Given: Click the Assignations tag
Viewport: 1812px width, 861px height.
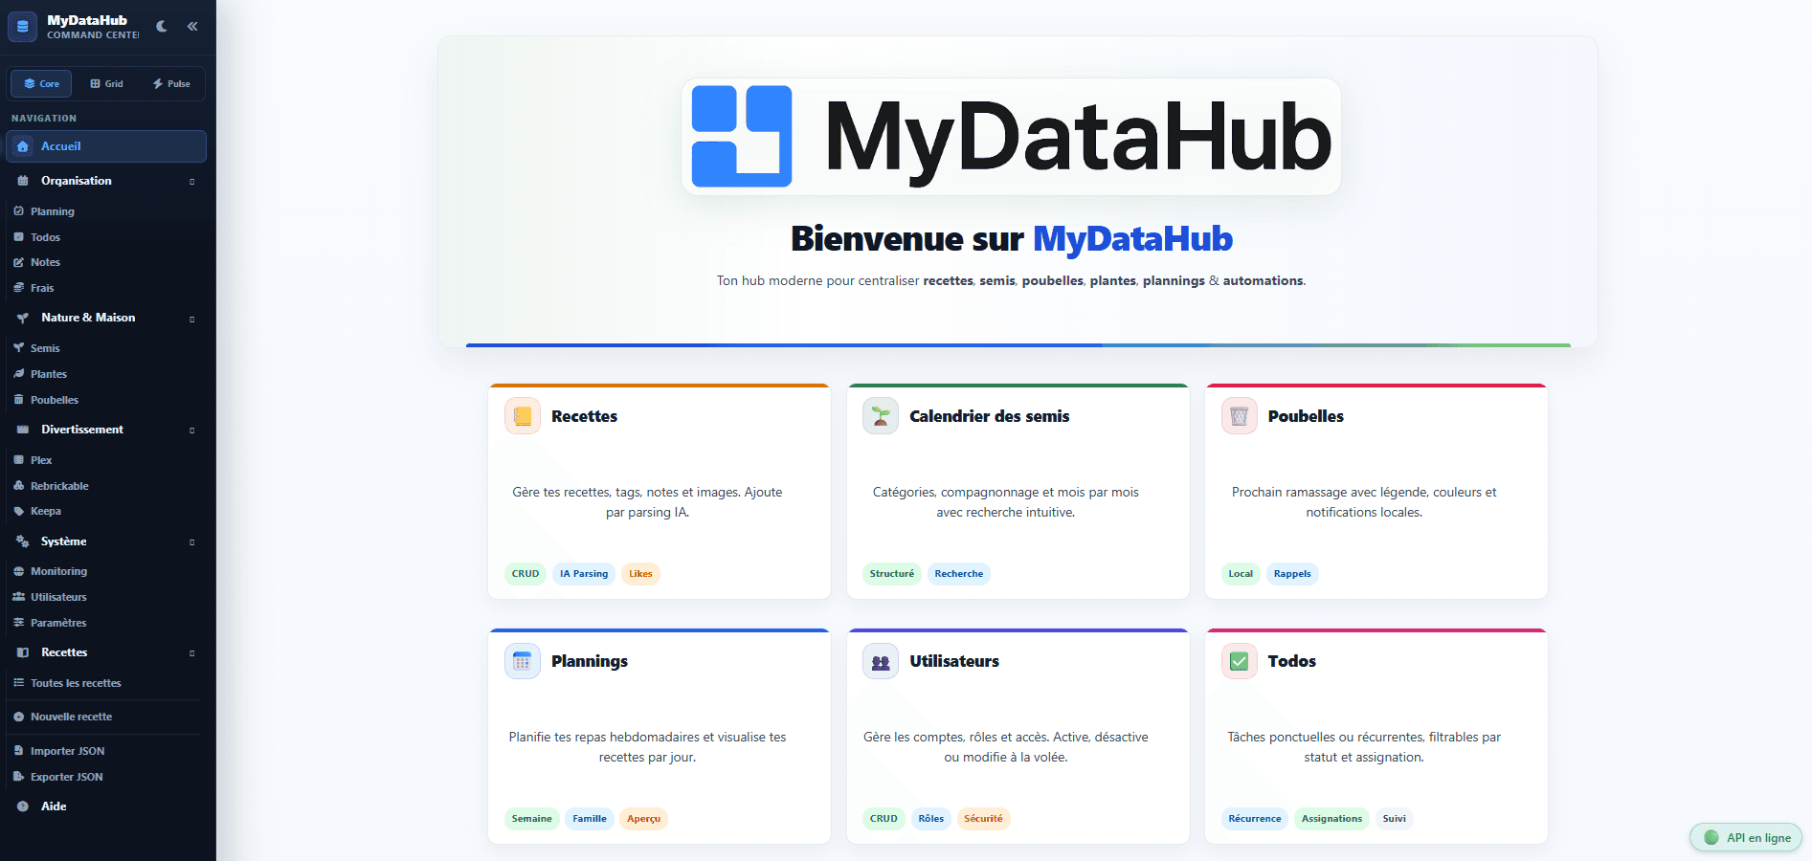Looking at the screenshot, I should 1331,819.
